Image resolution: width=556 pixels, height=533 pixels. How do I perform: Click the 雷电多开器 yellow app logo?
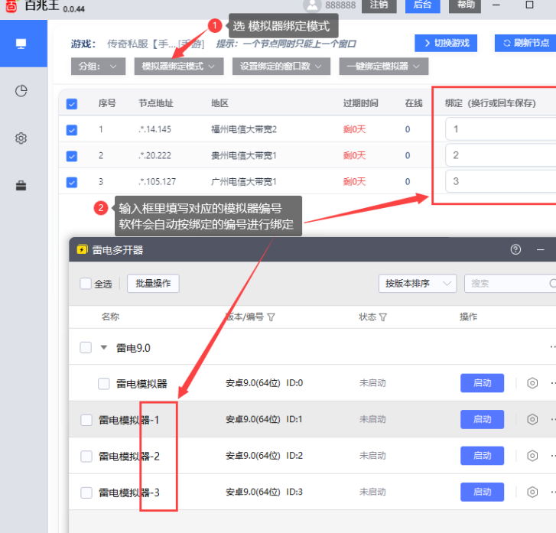point(82,249)
